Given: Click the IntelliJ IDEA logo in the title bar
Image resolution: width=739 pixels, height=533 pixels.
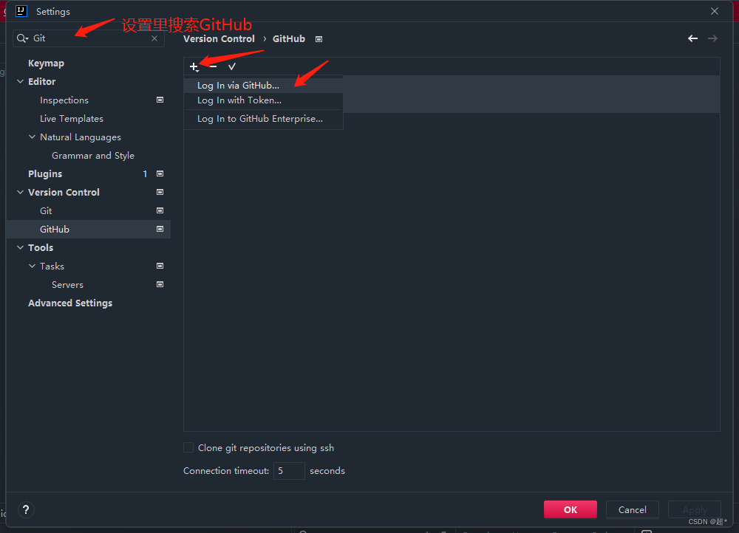Looking at the screenshot, I should [x=21, y=10].
